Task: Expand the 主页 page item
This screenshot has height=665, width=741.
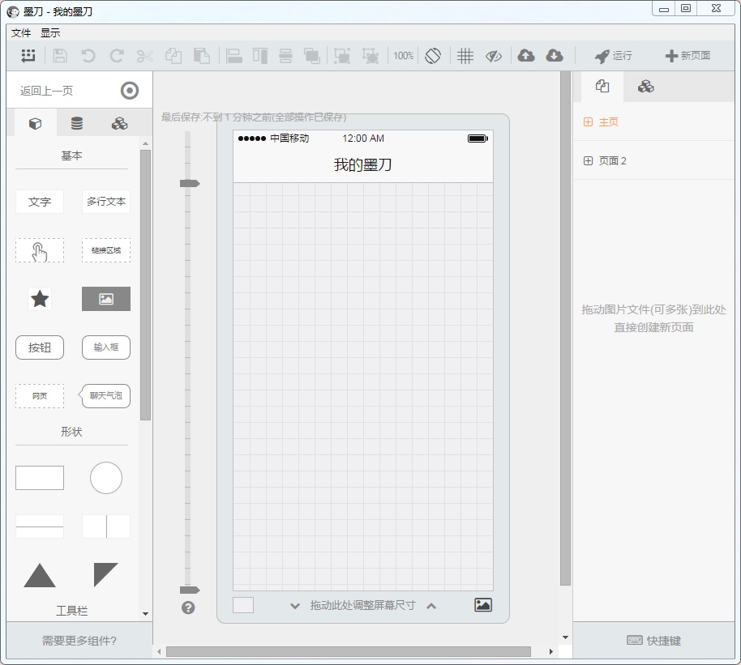Action: point(588,121)
